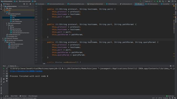
Task: Click the trash icon to clear console
Action: pyautogui.click(x=7, y=81)
